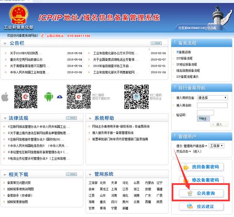Click the 投诉建议 chat bubble icon
Image resolution: width=234 pixels, height=217 pixels.
click(190, 207)
